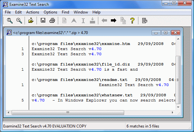Select the whatsnew.txt match on line 5

coord(103,100)
